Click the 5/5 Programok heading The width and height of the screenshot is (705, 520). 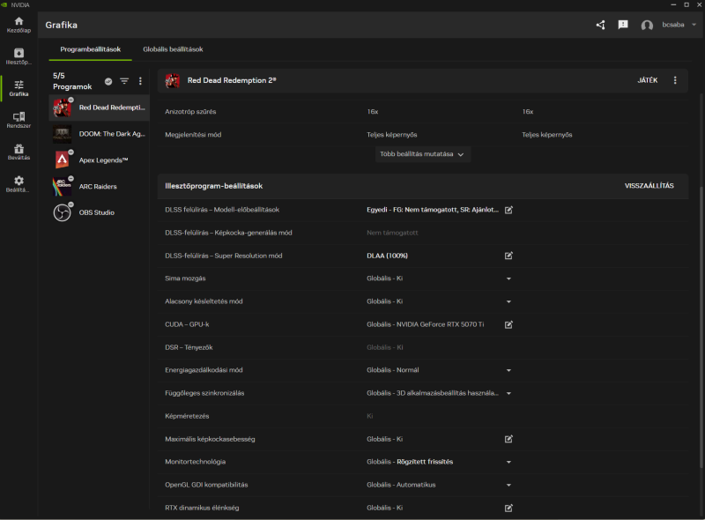72,81
